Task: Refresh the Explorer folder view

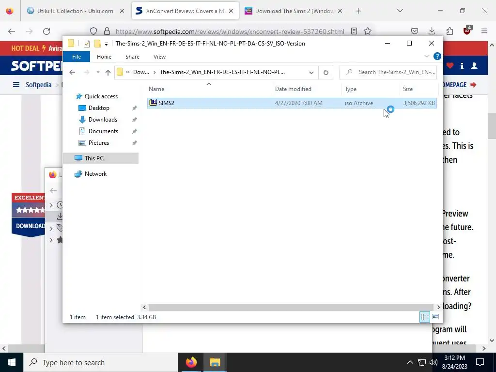Action: tap(326, 73)
